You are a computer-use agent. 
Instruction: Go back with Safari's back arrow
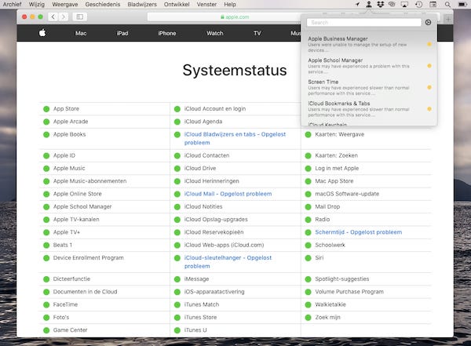pyautogui.click(x=53, y=16)
